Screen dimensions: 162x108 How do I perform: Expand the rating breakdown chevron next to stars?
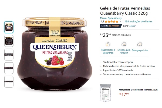tap(120, 22)
